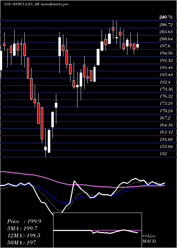Click the 197.6 price axis label
Screen dimensions: 177x248
click(165, 46)
